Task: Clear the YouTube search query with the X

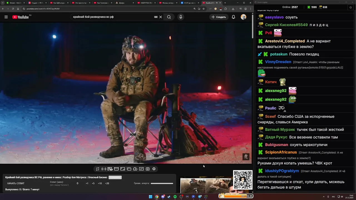Action: coord(160,17)
